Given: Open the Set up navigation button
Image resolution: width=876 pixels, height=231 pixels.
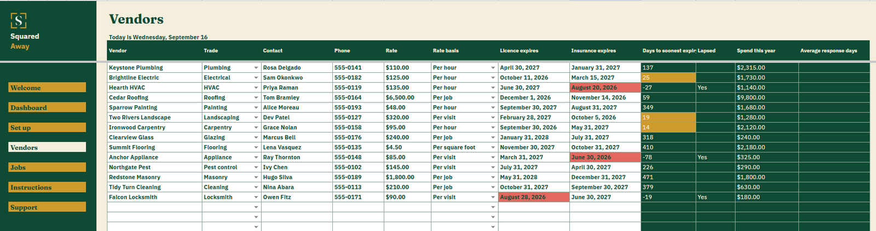Looking at the screenshot, I should pyautogui.click(x=47, y=128).
